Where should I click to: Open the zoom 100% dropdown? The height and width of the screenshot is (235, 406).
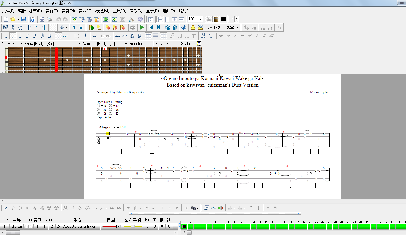(200, 19)
